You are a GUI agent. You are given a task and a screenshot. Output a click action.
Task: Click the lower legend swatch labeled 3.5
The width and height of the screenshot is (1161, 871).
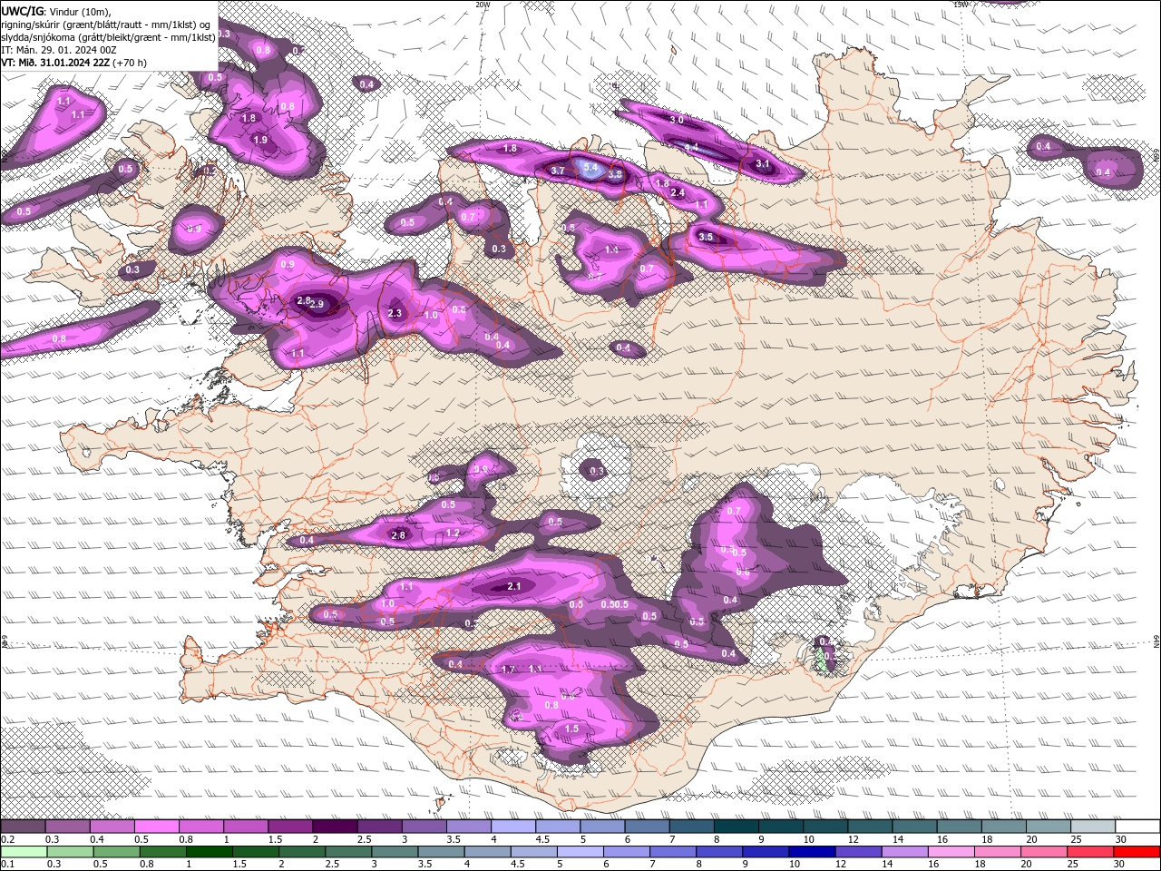[x=441, y=852]
